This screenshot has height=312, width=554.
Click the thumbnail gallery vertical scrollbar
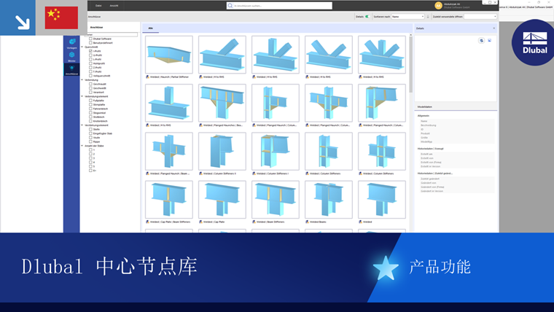410,63
